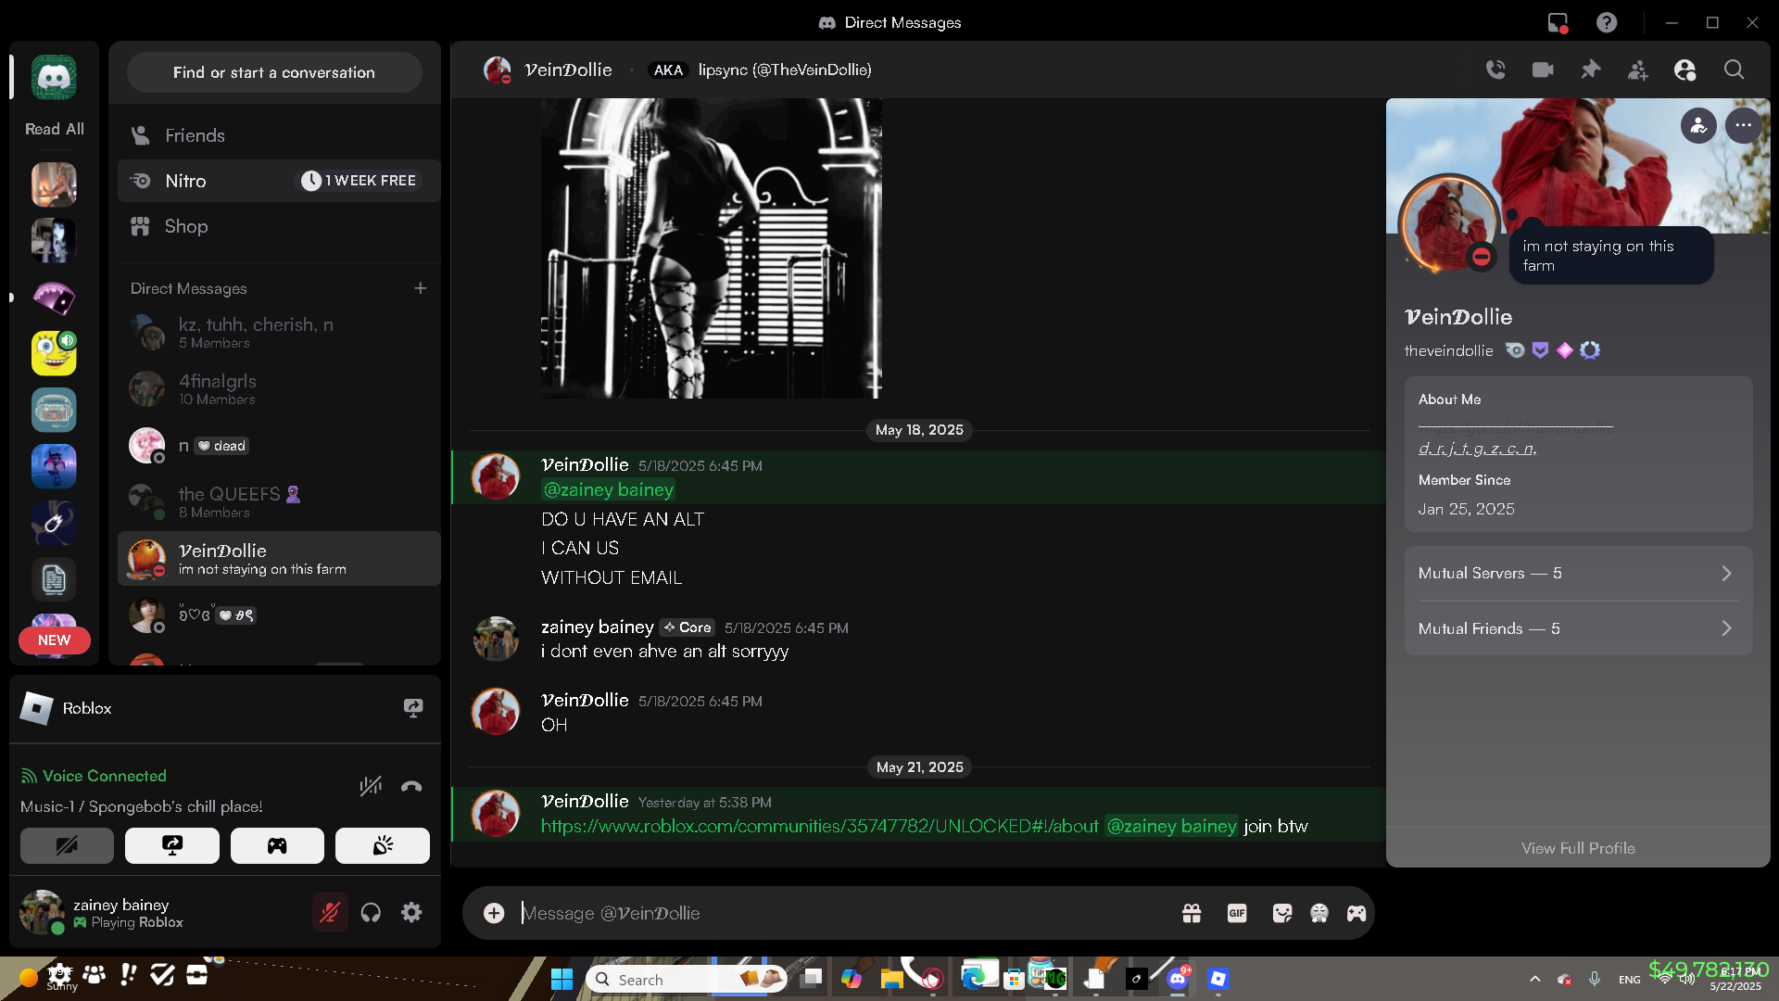Open the pink fan server icon
The height and width of the screenshot is (1001, 1779).
[54, 298]
